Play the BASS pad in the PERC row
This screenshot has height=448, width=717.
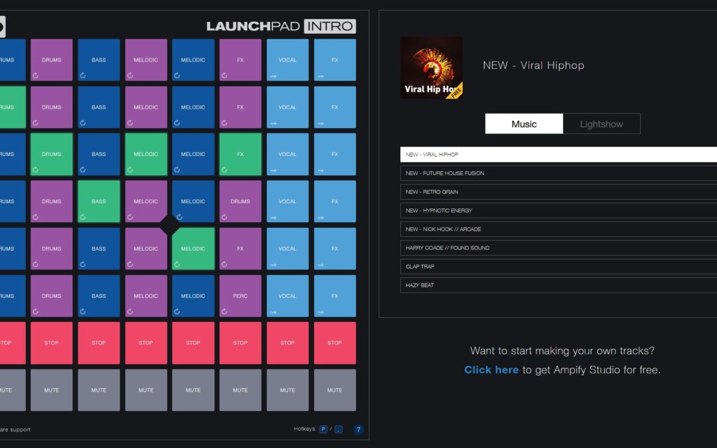(99, 296)
